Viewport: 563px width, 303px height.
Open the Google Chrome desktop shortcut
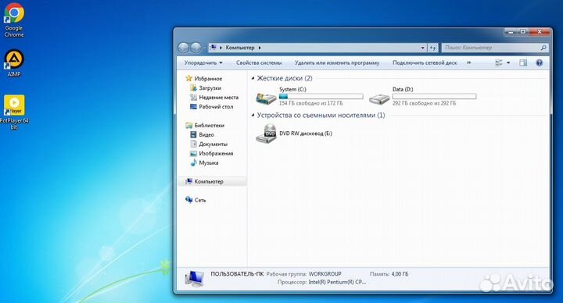point(14,20)
